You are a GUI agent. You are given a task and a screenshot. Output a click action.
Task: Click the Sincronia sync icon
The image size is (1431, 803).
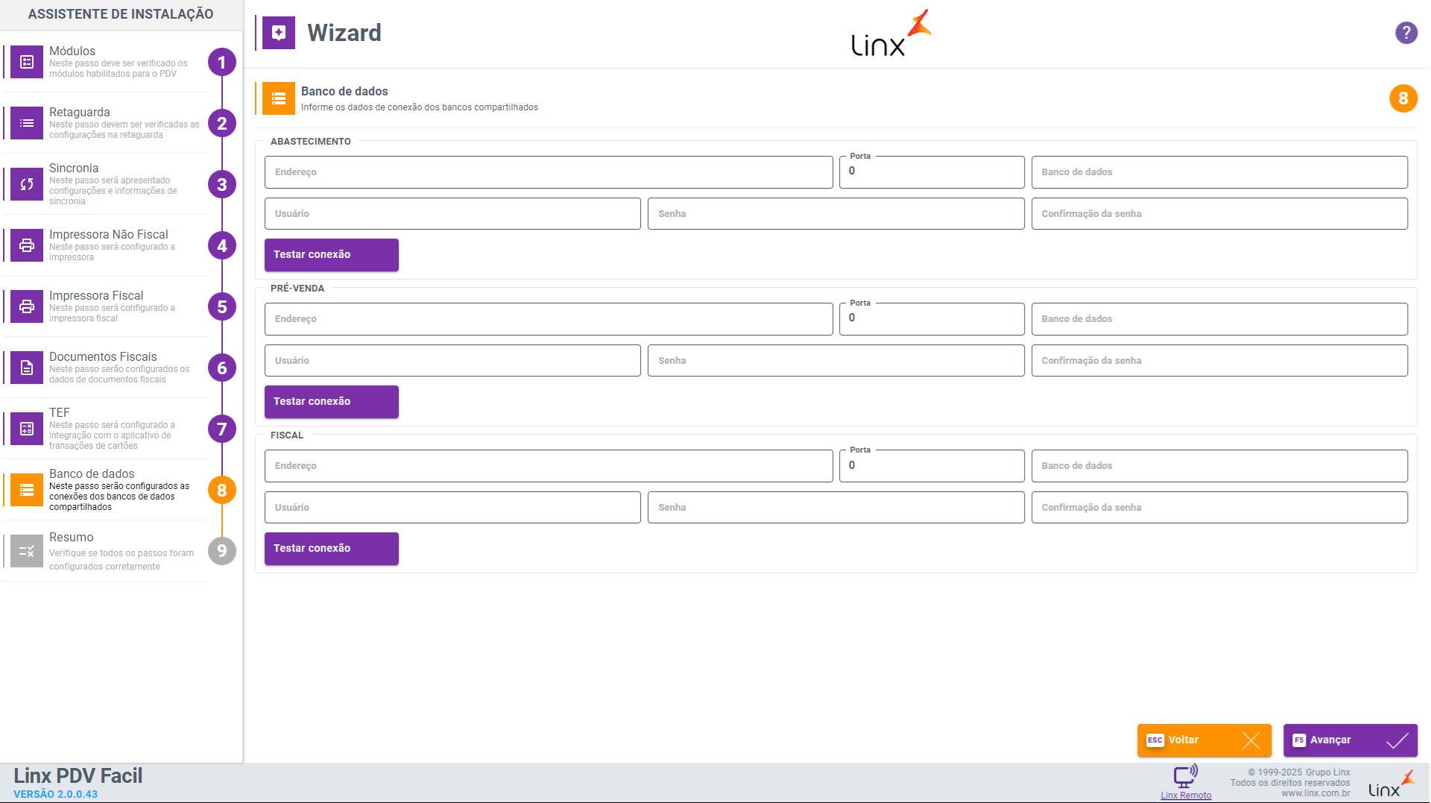(27, 184)
